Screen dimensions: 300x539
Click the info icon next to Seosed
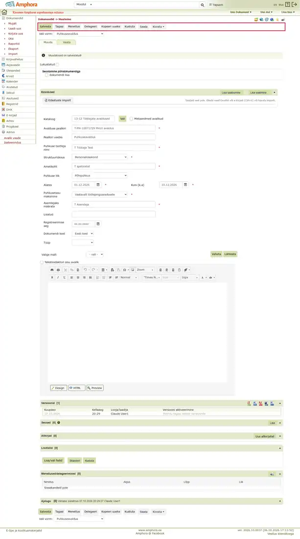click(x=59, y=422)
